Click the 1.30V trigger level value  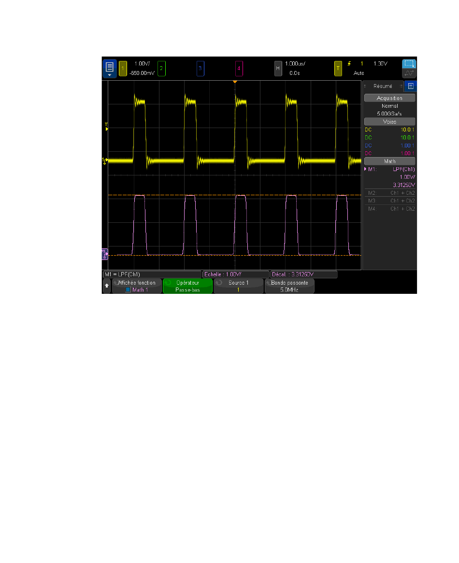pyautogui.click(x=380, y=64)
